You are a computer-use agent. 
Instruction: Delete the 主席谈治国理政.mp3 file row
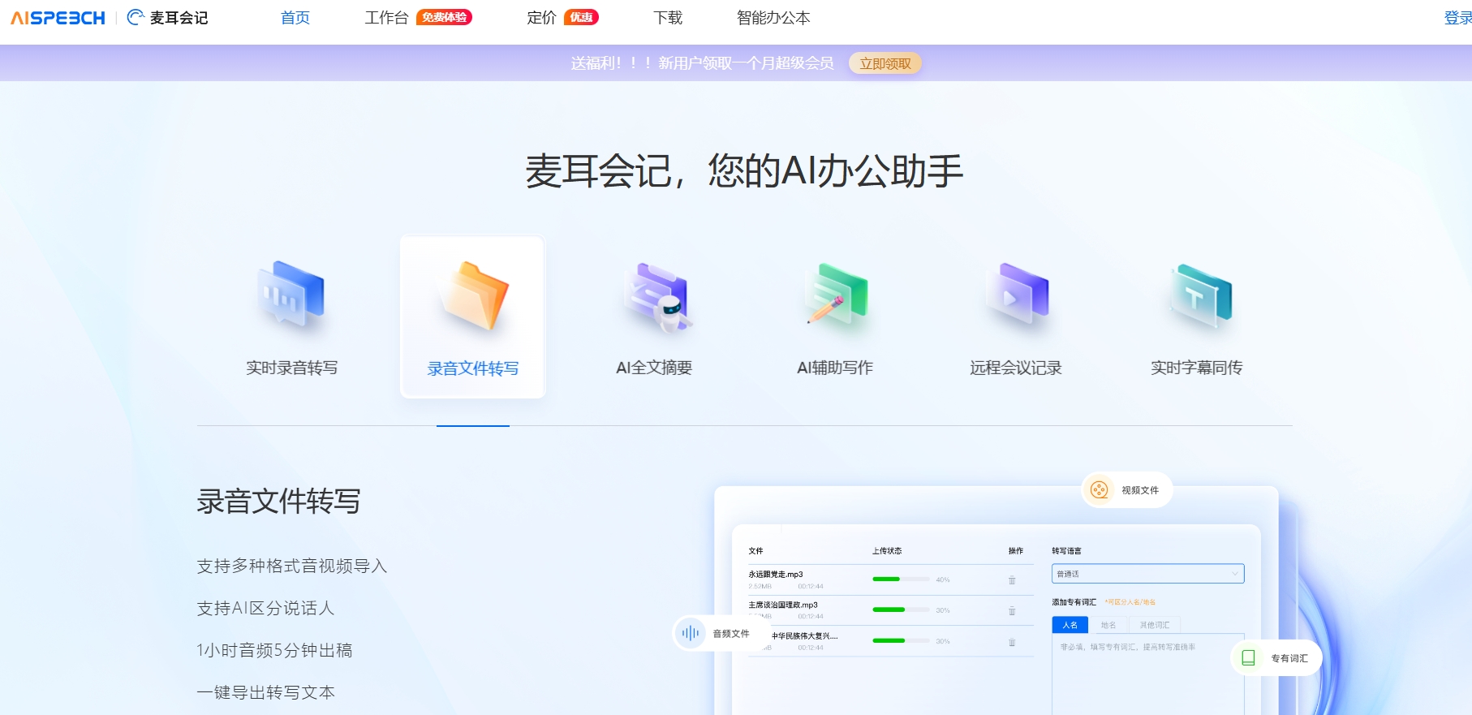(x=1012, y=611)
